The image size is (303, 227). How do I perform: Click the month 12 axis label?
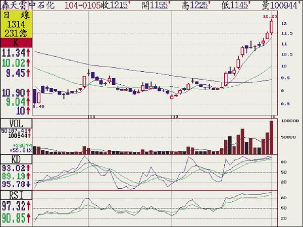pos(175,117)
